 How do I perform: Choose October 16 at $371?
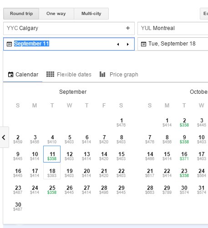[x=184, y=156]
